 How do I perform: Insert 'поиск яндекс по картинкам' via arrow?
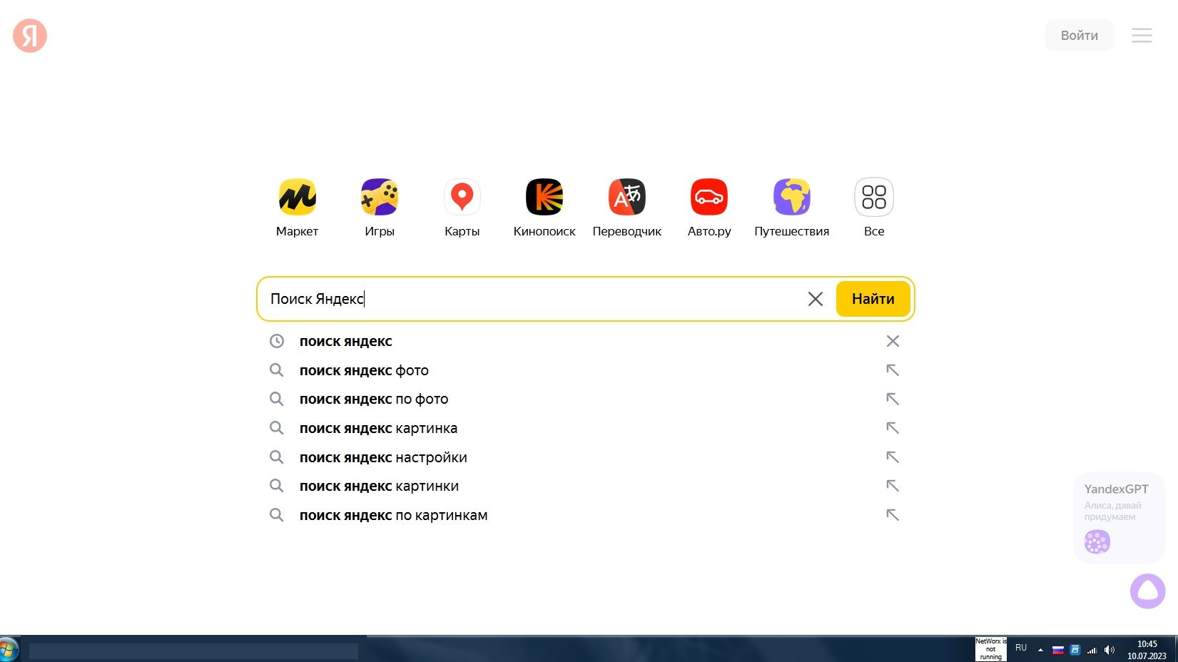click(893, 515)
